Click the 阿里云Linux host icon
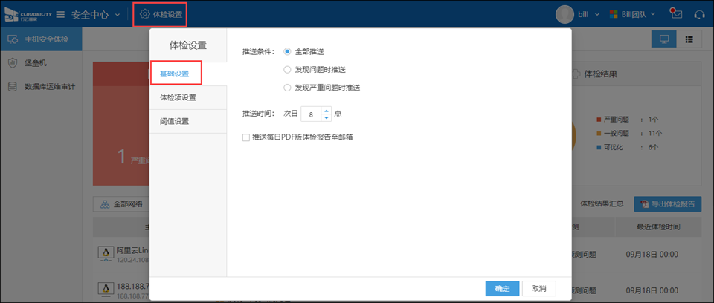 pyautogui.click(x=106, y=254)
